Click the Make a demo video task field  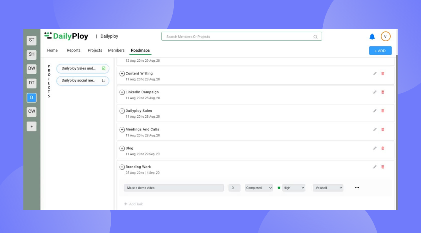[174, 188]
